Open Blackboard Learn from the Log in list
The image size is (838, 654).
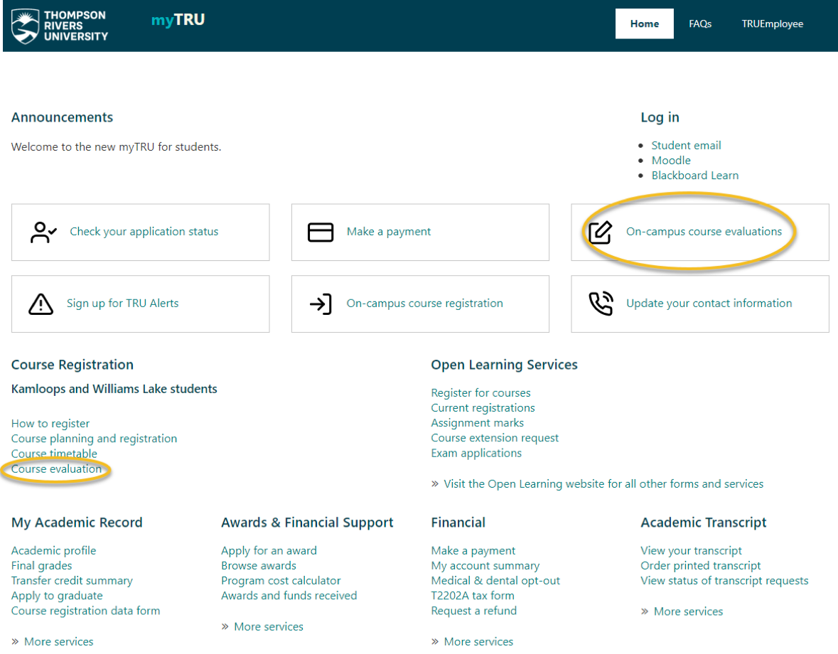pyautogui.click(x=695, y=175)
